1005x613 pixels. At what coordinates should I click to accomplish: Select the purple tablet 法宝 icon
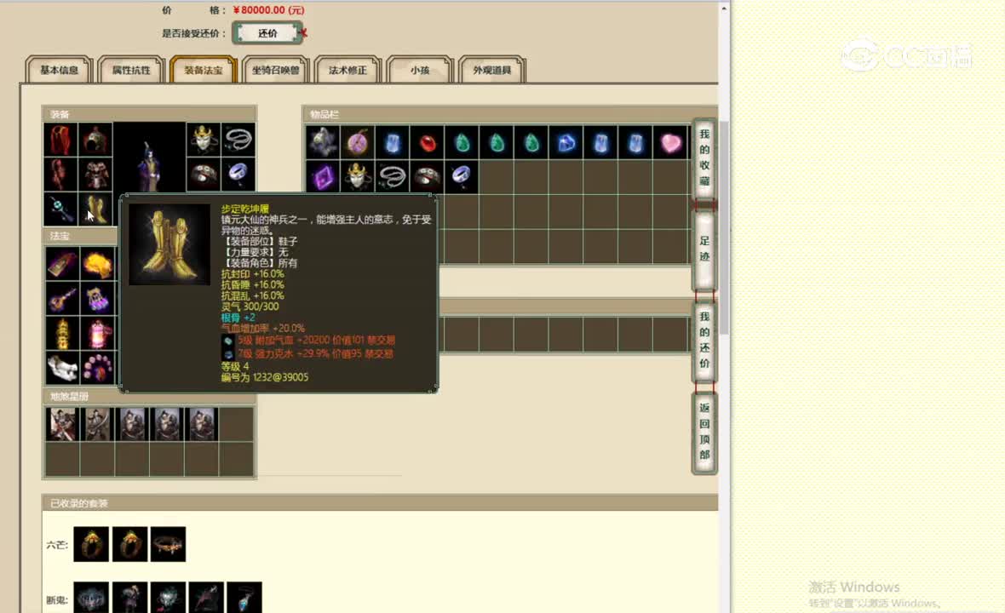point(62,264)
